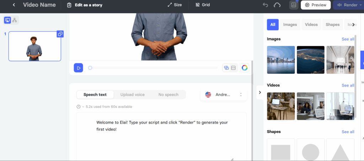Switch to the hierarchy structure view icon
The height and width of the screenshot is (161, 364).
click(x=15, y=20)
